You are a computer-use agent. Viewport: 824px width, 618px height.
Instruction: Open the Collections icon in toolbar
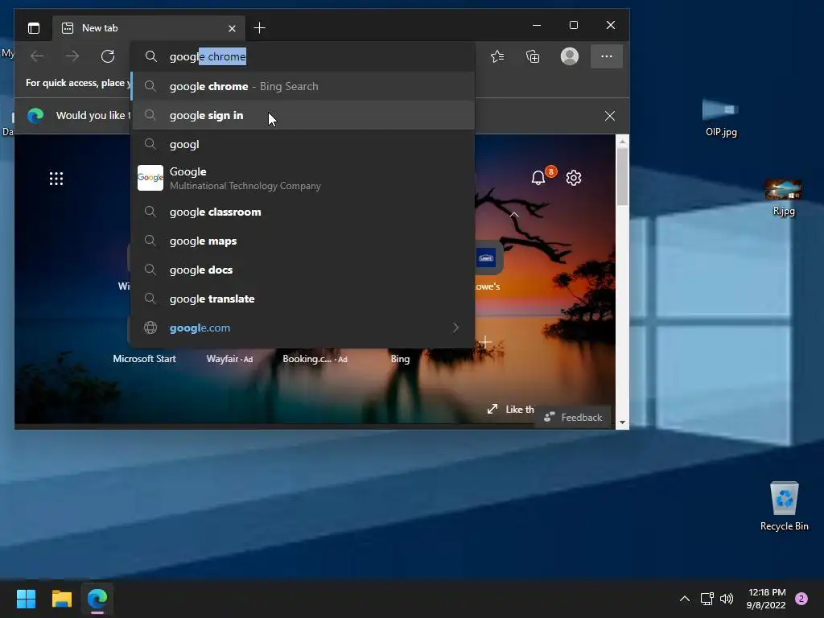click(533, 56)
